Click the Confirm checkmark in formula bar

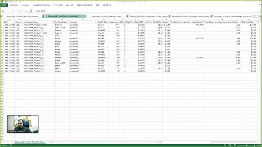coord(26,11)
